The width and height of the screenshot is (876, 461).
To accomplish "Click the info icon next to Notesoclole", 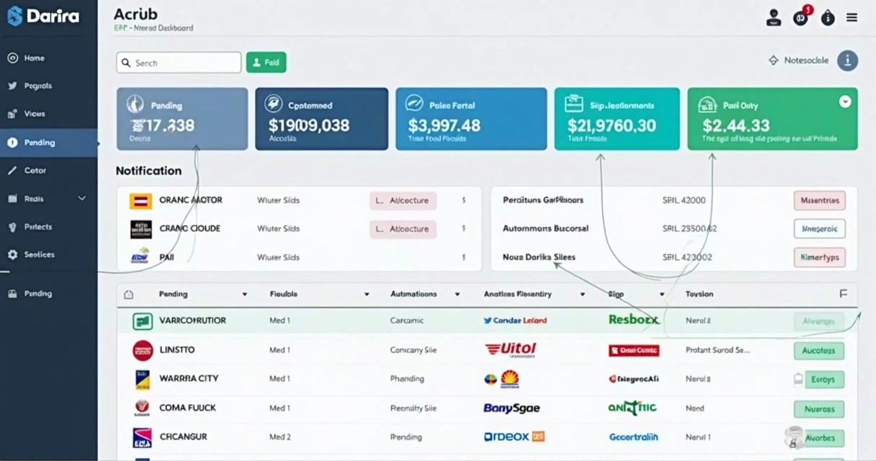I will coord(847,61).
